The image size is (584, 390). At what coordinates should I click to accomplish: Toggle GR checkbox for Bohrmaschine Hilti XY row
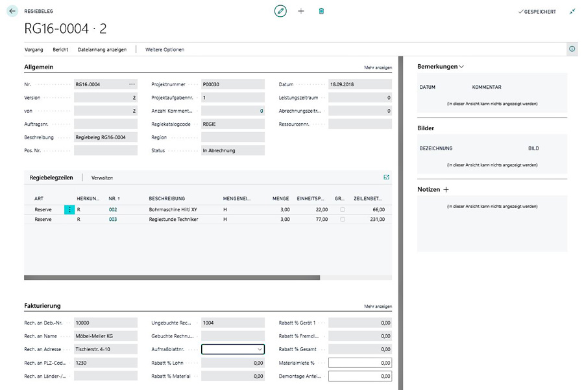(x=342, y=210)
